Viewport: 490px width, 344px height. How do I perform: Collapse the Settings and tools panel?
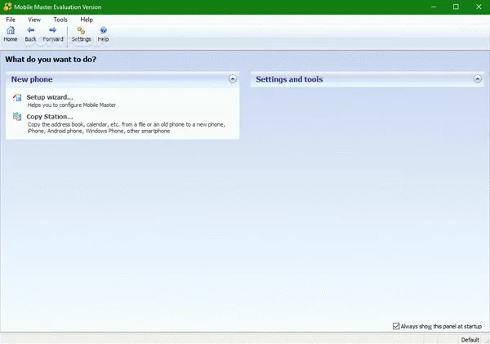[477, 78]
